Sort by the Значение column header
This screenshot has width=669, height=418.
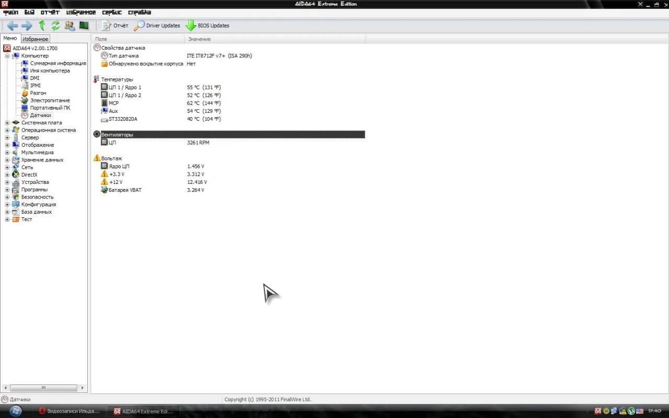[x=275, y=39]
